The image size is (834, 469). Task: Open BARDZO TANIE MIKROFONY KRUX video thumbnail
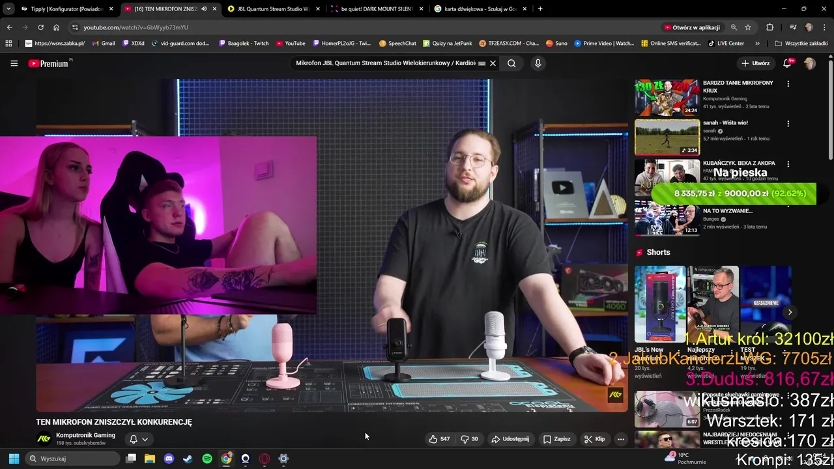coord(667,98)
